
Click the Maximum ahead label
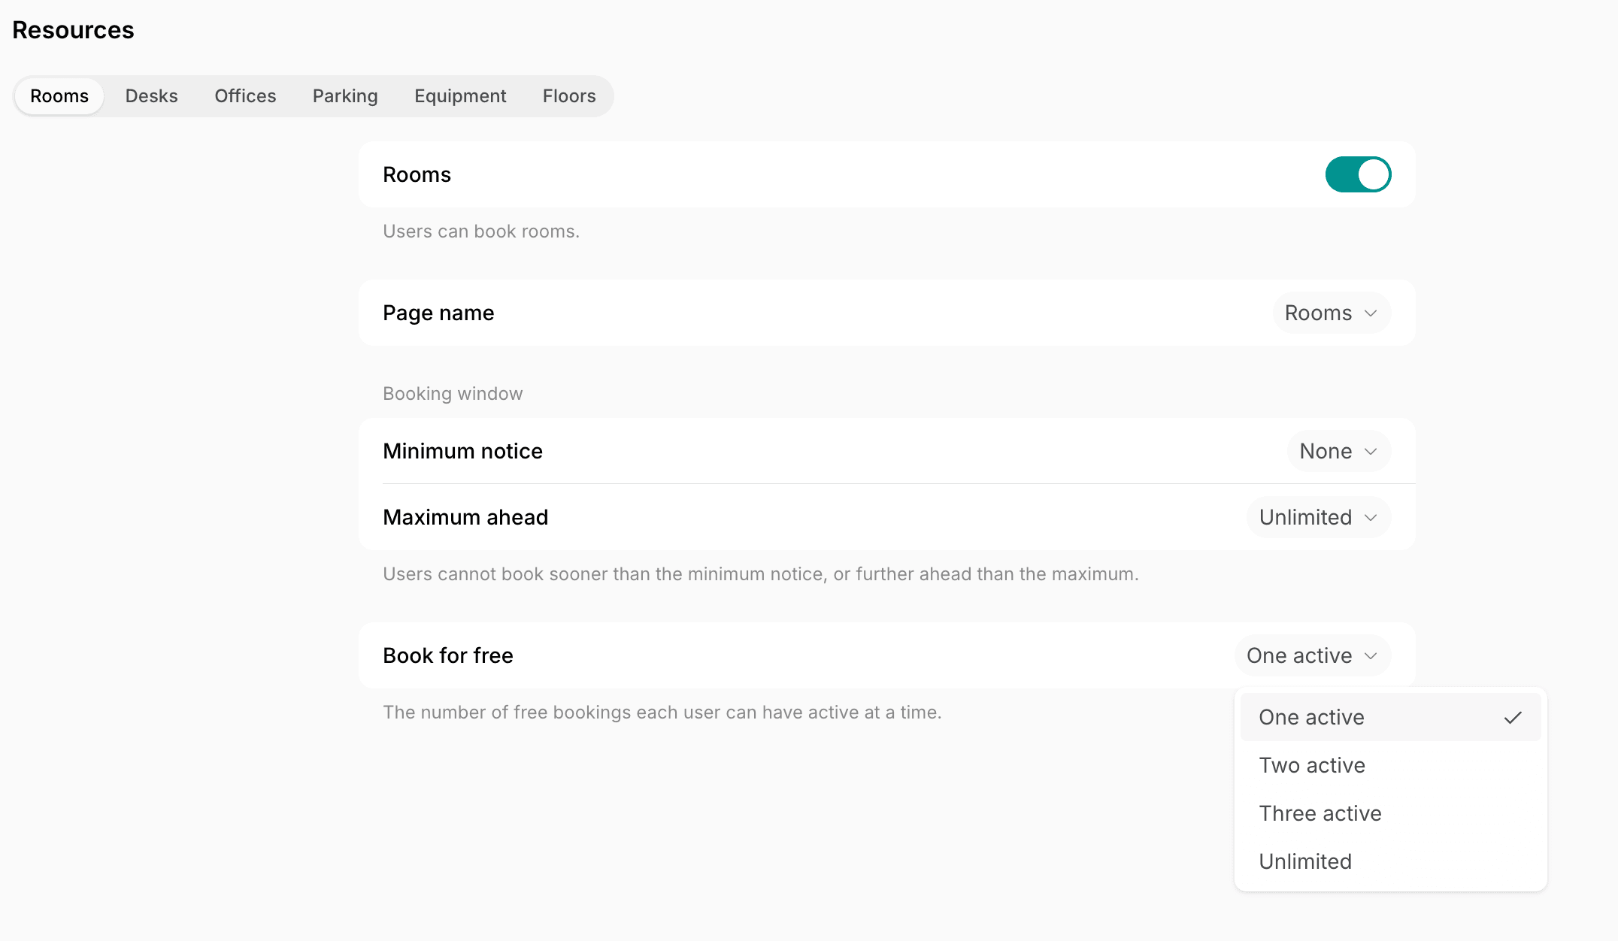pos(465,517)
